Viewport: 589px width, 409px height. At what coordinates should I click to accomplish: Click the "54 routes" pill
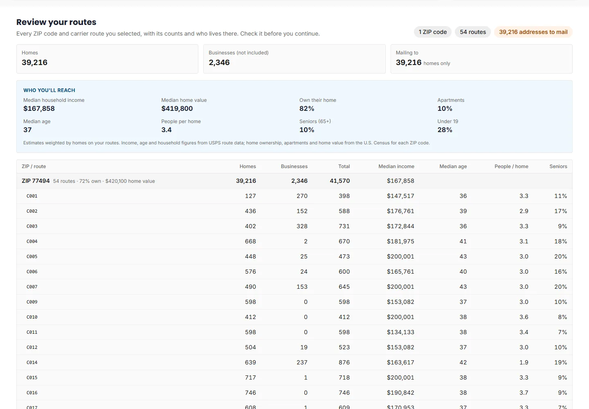click(x=473, y=32)
